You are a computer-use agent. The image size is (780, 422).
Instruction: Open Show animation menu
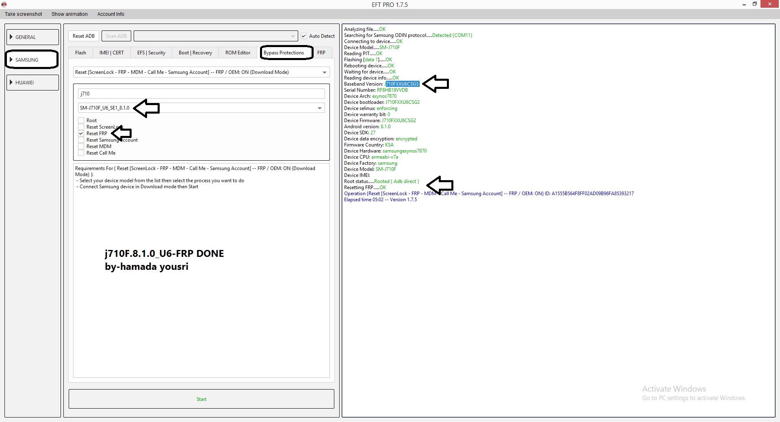point(69,14)
